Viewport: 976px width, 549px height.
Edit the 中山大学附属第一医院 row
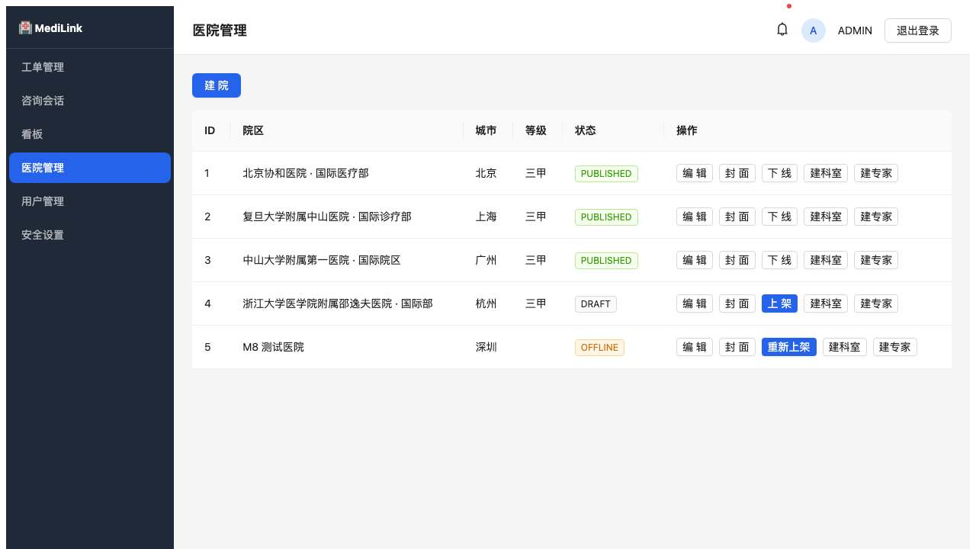click(x=695, y=260)
